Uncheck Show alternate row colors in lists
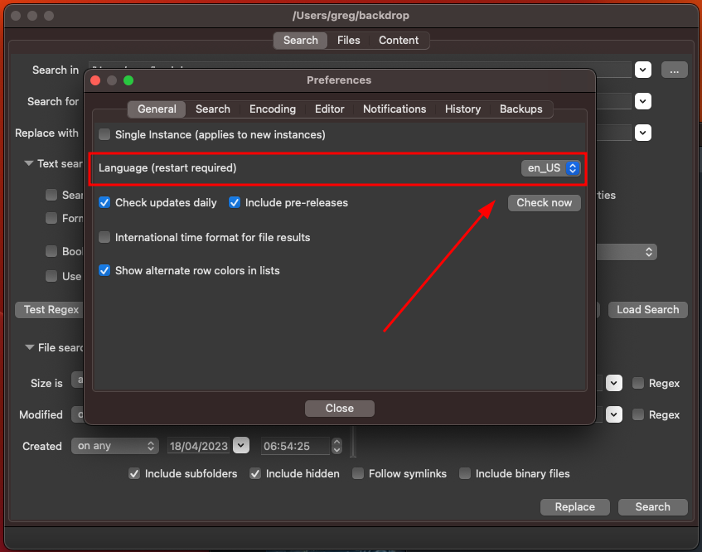The width and height of the screenshot is (702, 552). pyautogui.click(x=104, y=270)
